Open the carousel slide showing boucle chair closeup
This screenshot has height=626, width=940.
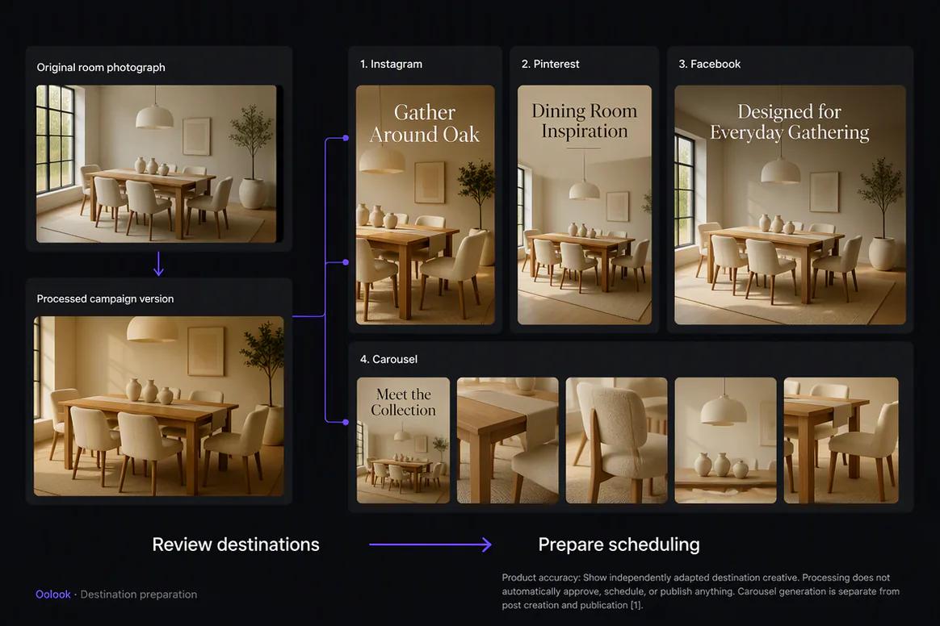(616, 440)
